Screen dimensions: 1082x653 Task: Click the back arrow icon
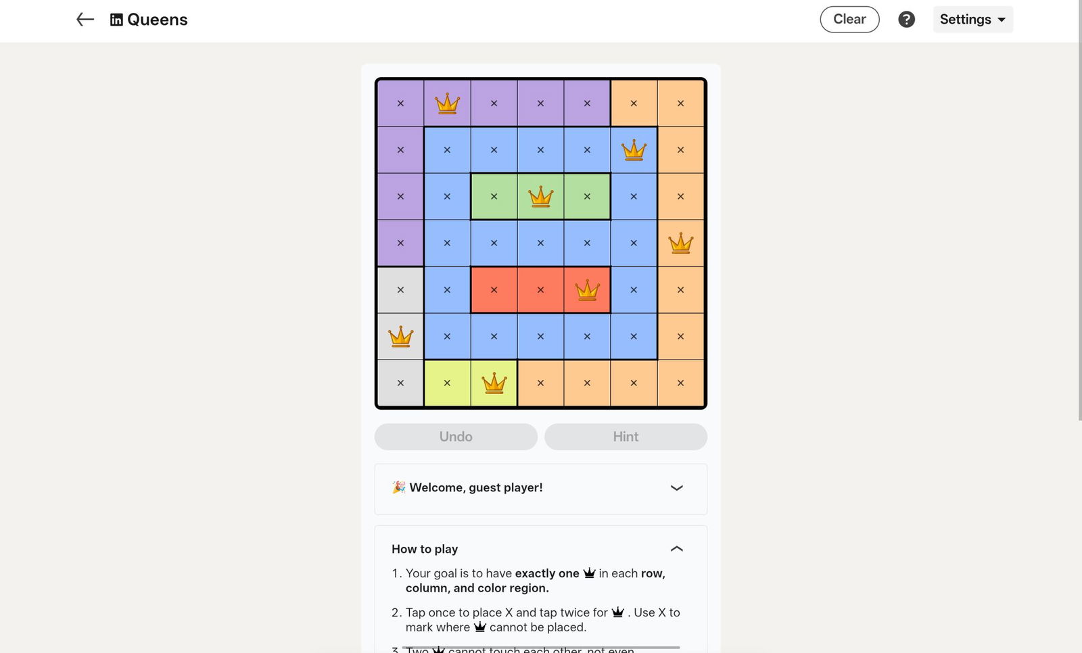click(x=85, y=20)
